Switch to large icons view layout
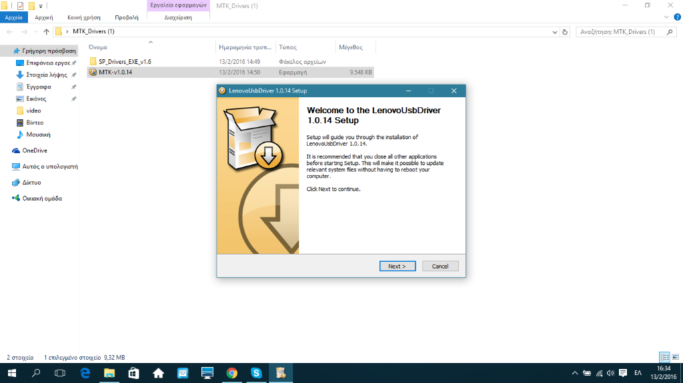683x383 pixels. 676,357
